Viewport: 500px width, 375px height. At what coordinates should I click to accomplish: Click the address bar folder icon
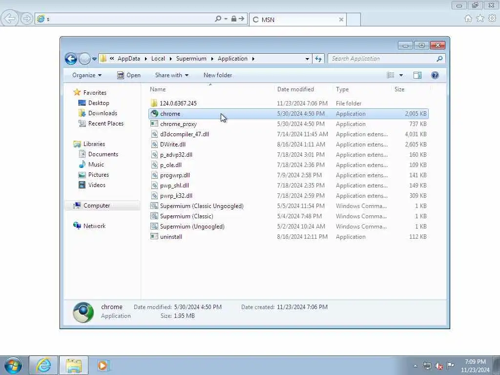(103, 59)
